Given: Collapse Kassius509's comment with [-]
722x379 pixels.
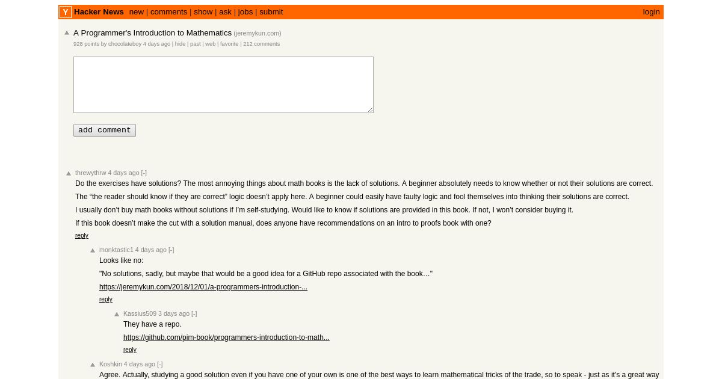Looking at the screenshot, I should click(194, 313).
